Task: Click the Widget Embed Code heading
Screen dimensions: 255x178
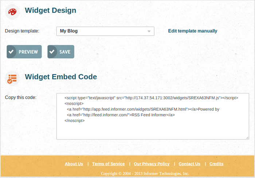Action: click(x=61, y=77)
